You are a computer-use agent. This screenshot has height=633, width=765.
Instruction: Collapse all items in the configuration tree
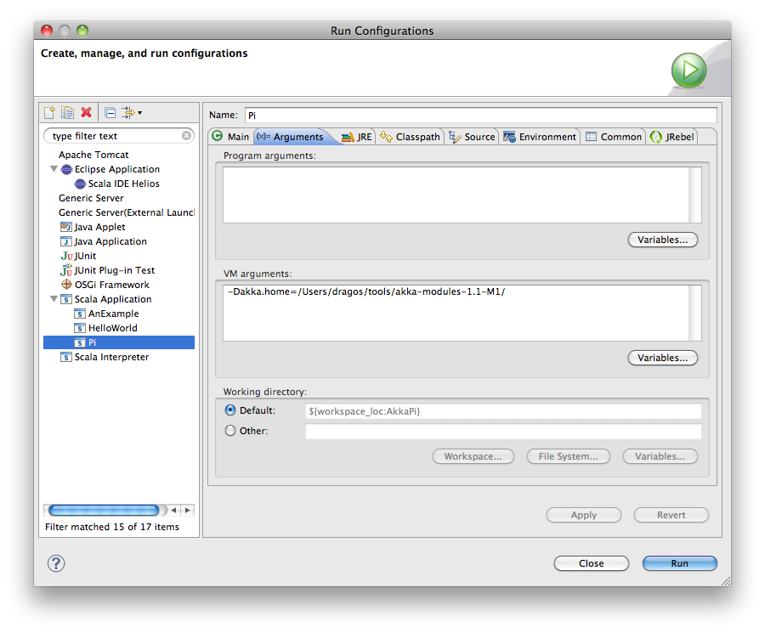point(110,112)
